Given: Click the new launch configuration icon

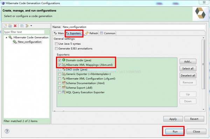Looking at the screenshot, I should tap(5, 25).
